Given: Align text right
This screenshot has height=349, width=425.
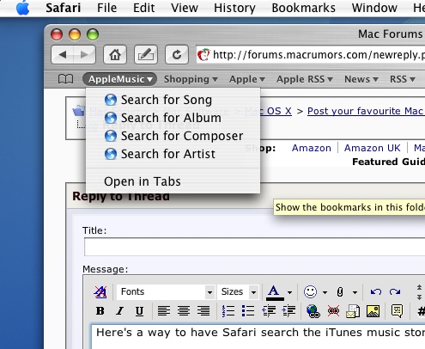Looking at the screenshot, I should click(x=203, y=311).
